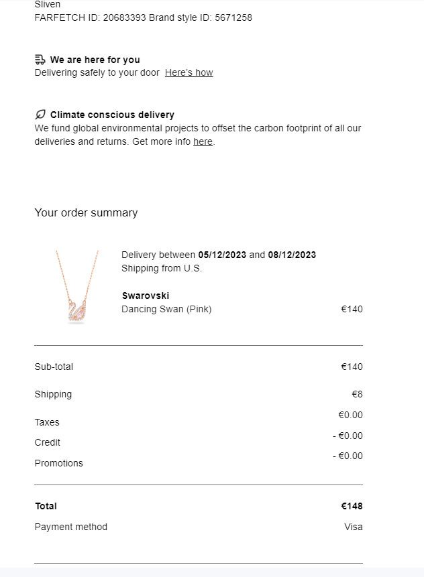The width and height of the screenshot is (424, 577).
Task: Open the "Here's how" link
Action: pos(189,72)
